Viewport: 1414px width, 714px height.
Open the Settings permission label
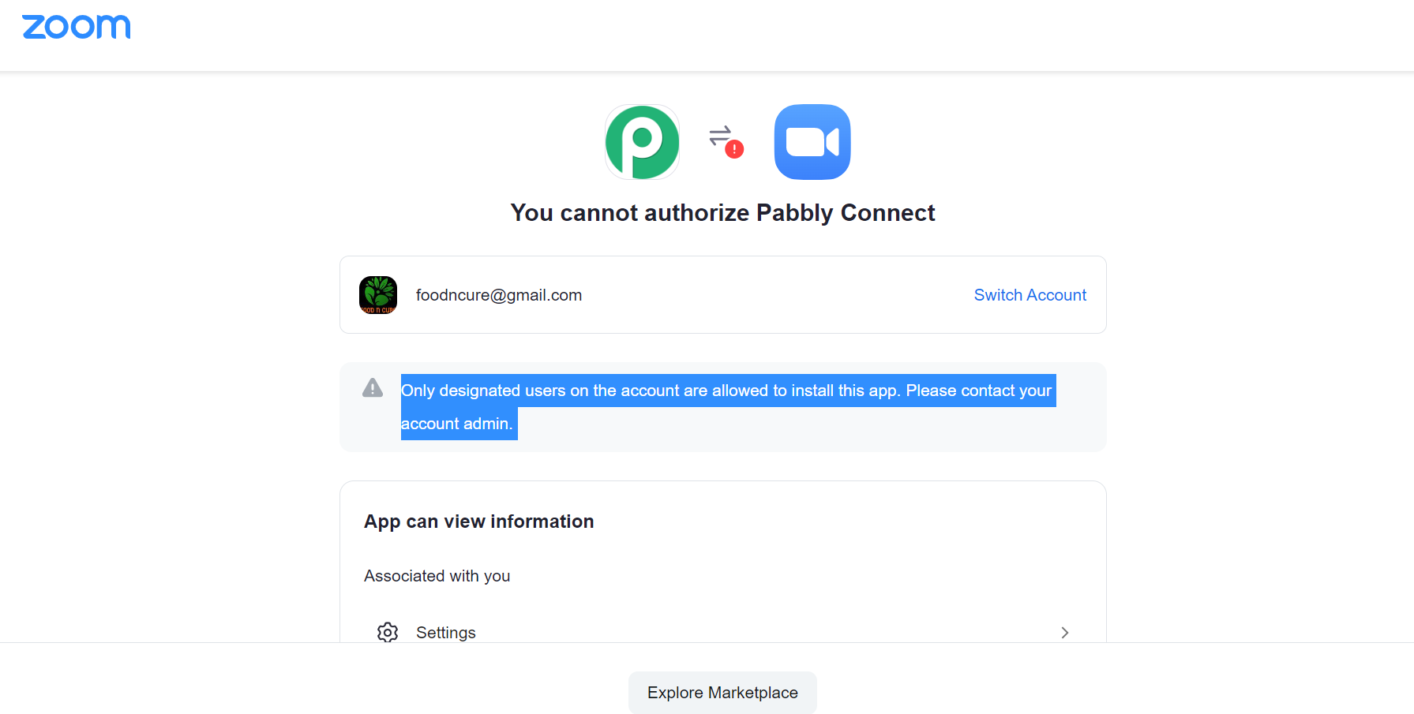(446, 633)
